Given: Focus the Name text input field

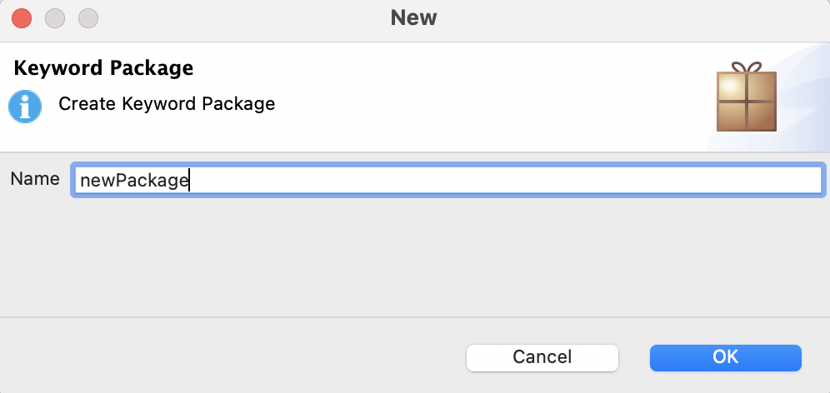Looking at the screenshot, I should pyautogui.click(x=448, y=180).
